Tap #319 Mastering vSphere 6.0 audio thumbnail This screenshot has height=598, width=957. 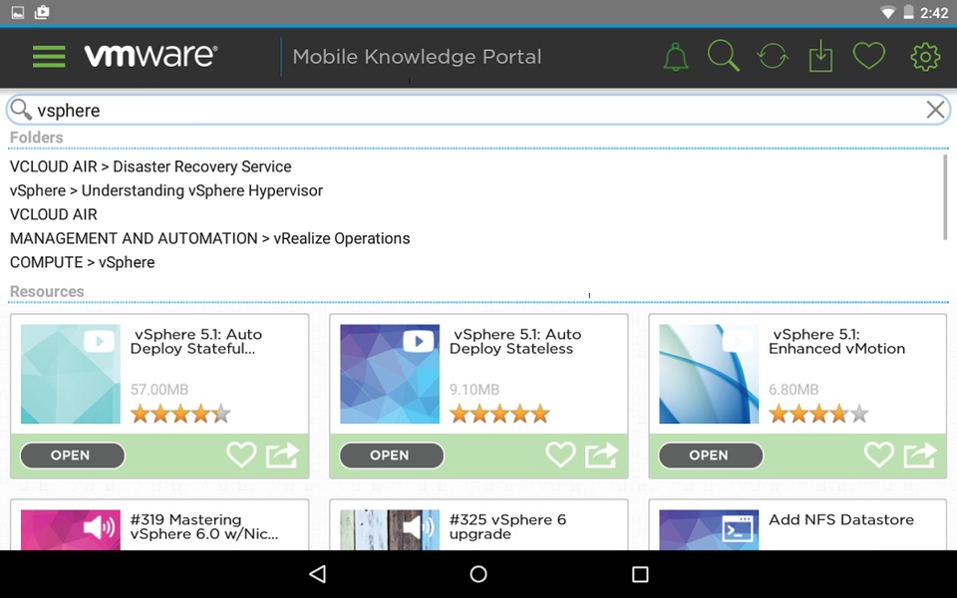pyautogui.click(x=71, y=529)
